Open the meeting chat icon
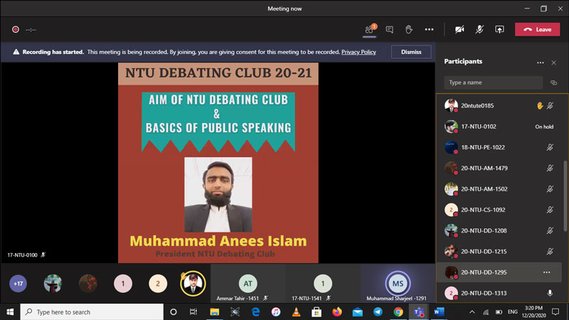Viewport: 569px width, 320px height. tap(389, 29)
